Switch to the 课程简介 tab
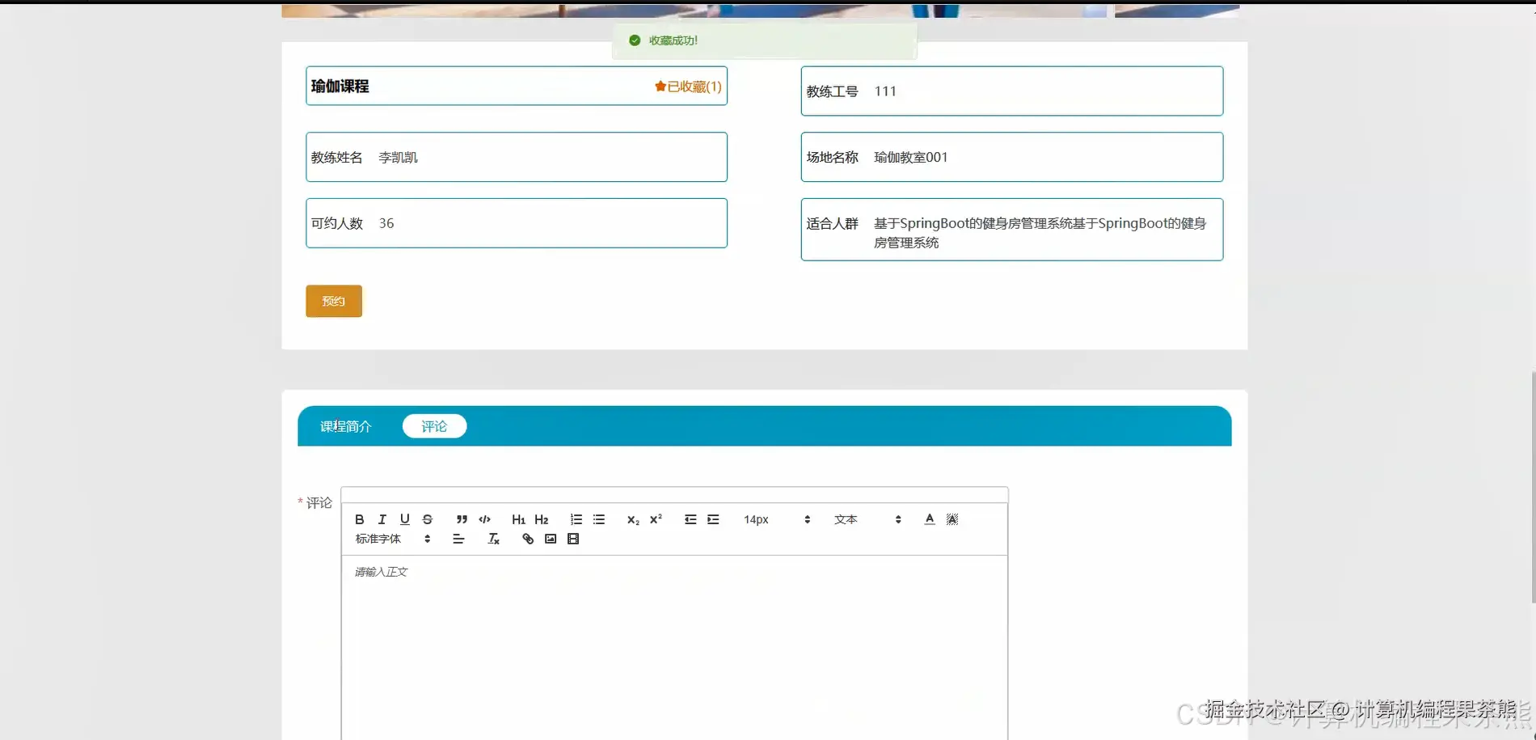 [345, 426]
